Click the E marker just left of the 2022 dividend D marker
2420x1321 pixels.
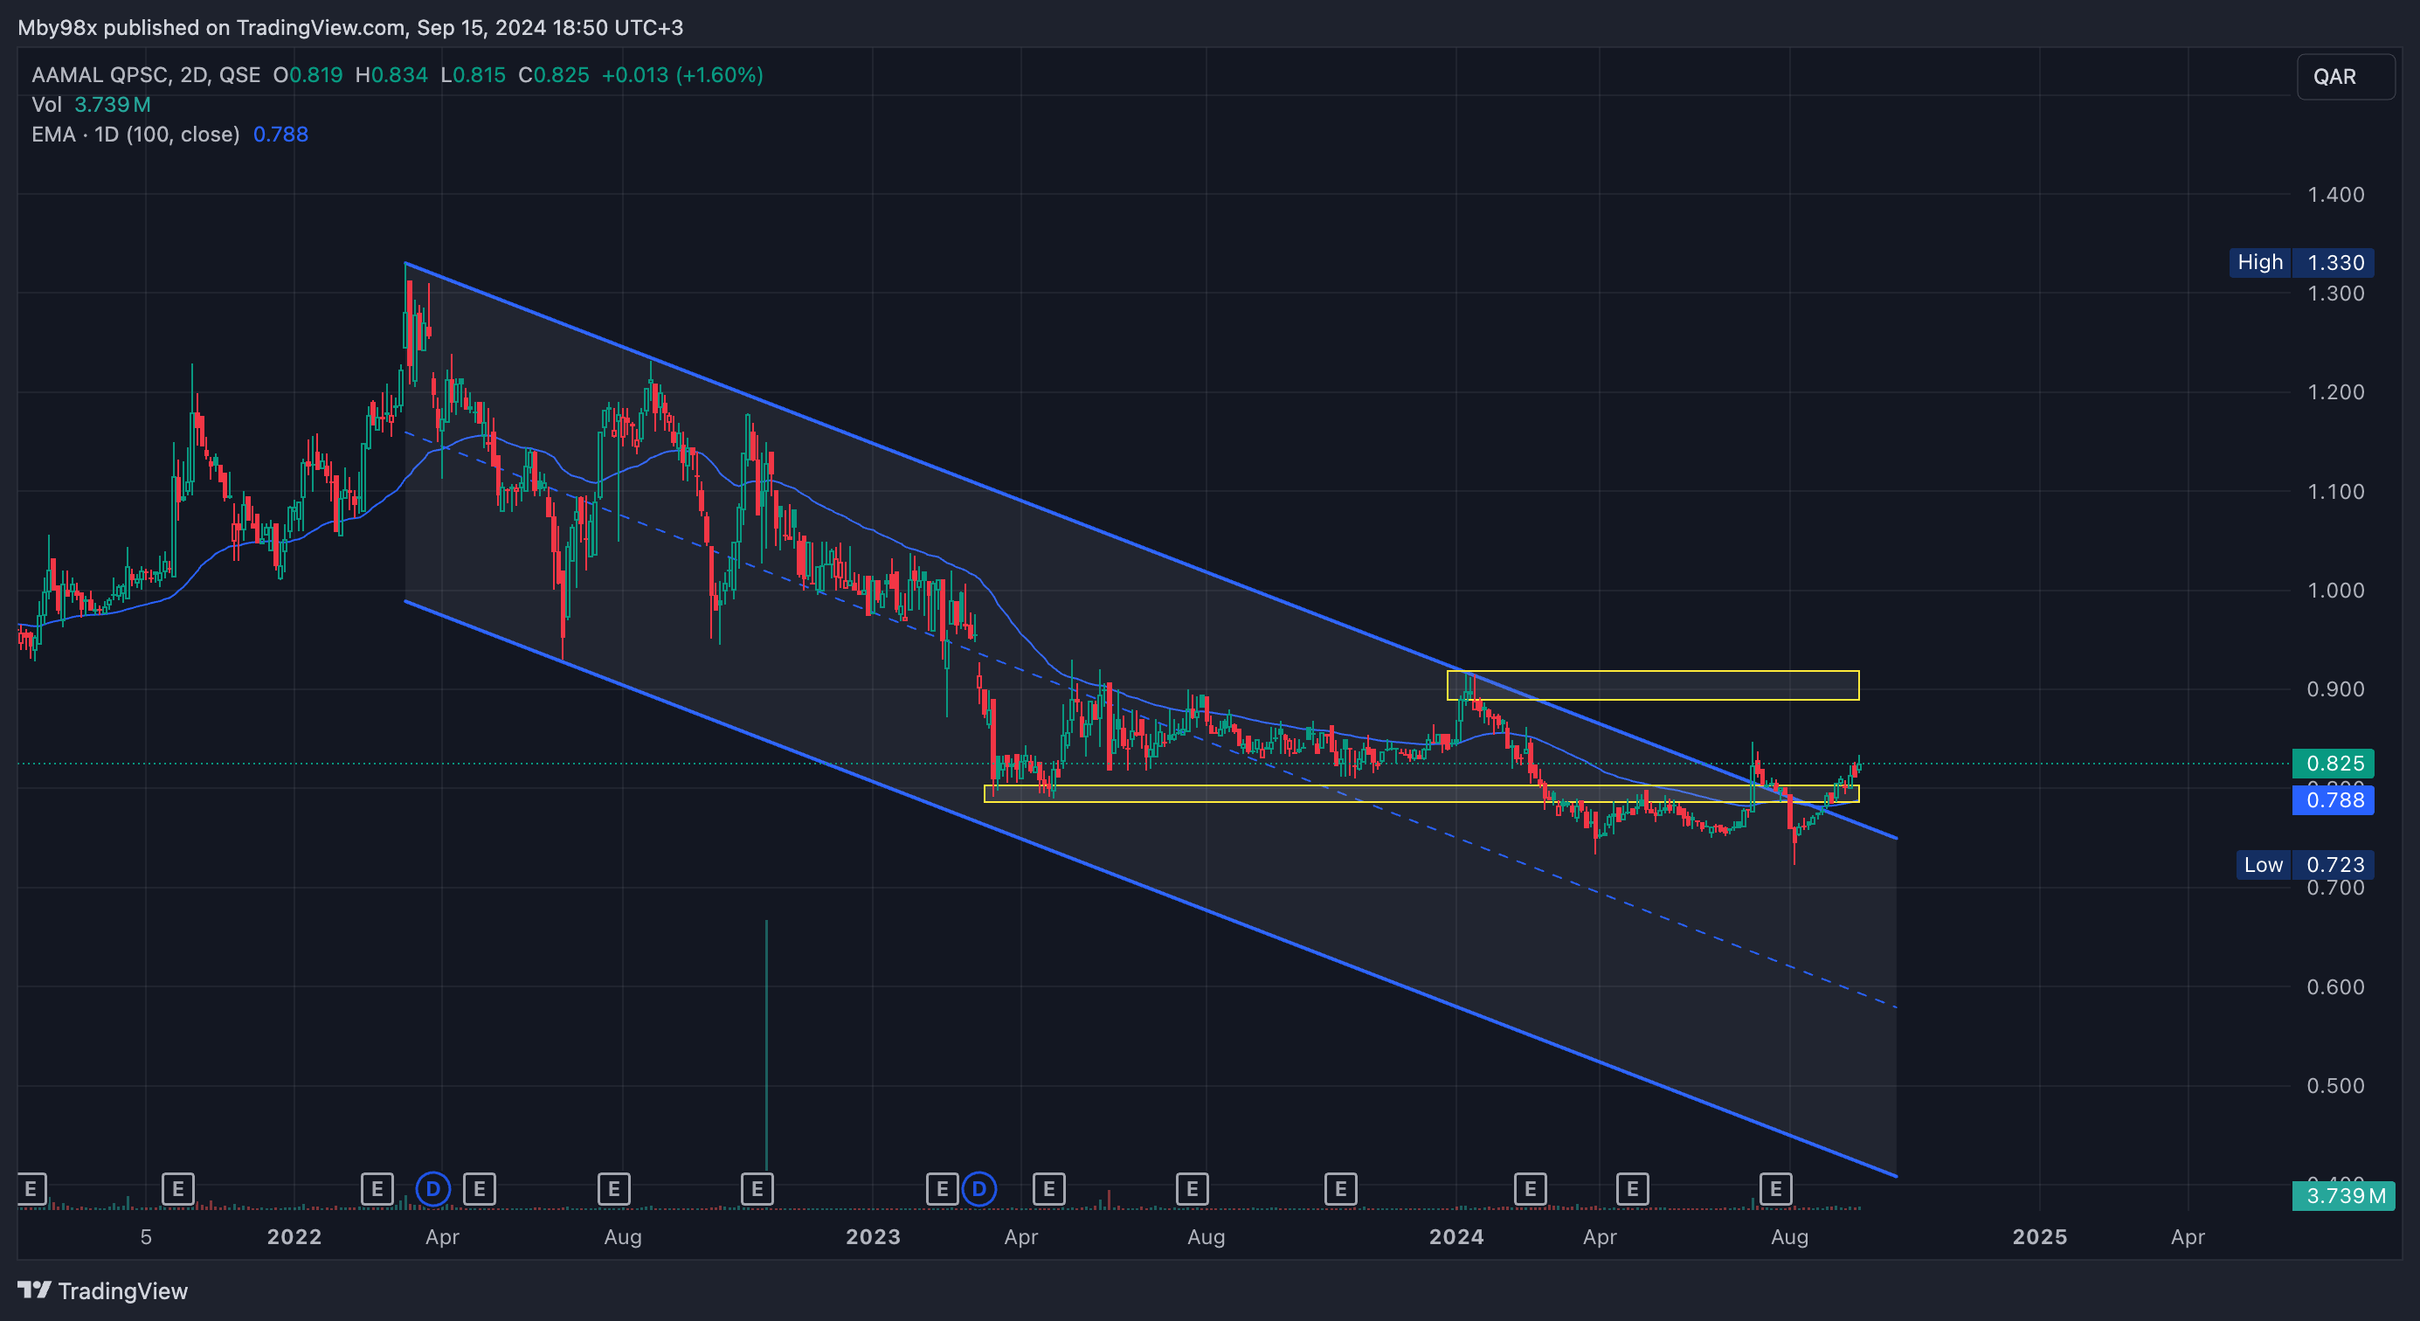(x=377, y=1189)
